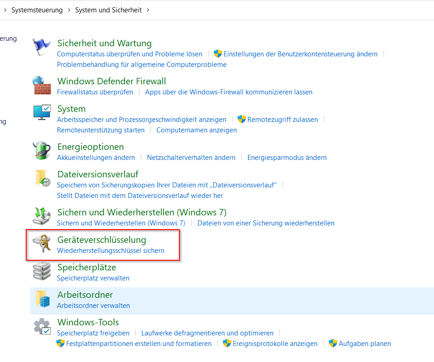434x362 pixels.
Task: Click the shield icon beside Remotezugriff zulassen
Action: (242, 119)
